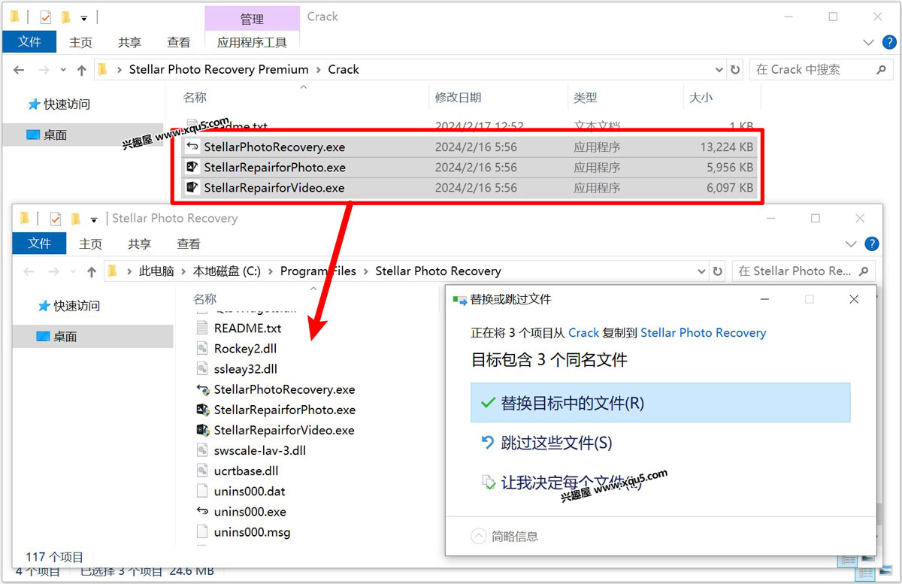Click properties checkmark icon in Crack title bar

tap(46, 17)
